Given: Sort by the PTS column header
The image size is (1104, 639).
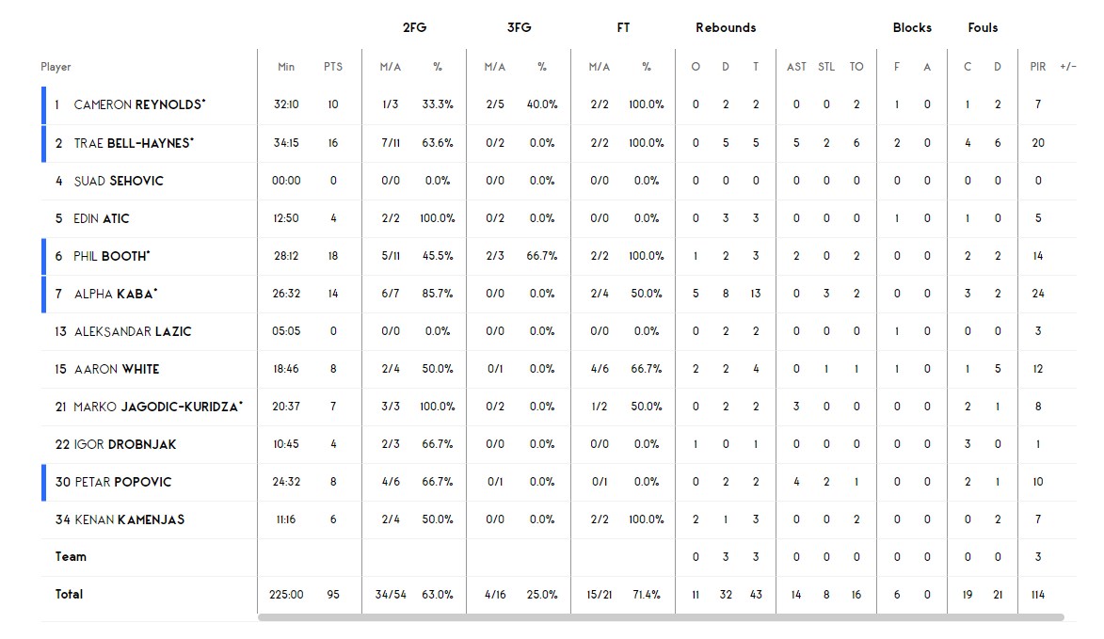Looking at the screenshot, I should [x=333, y=67].
